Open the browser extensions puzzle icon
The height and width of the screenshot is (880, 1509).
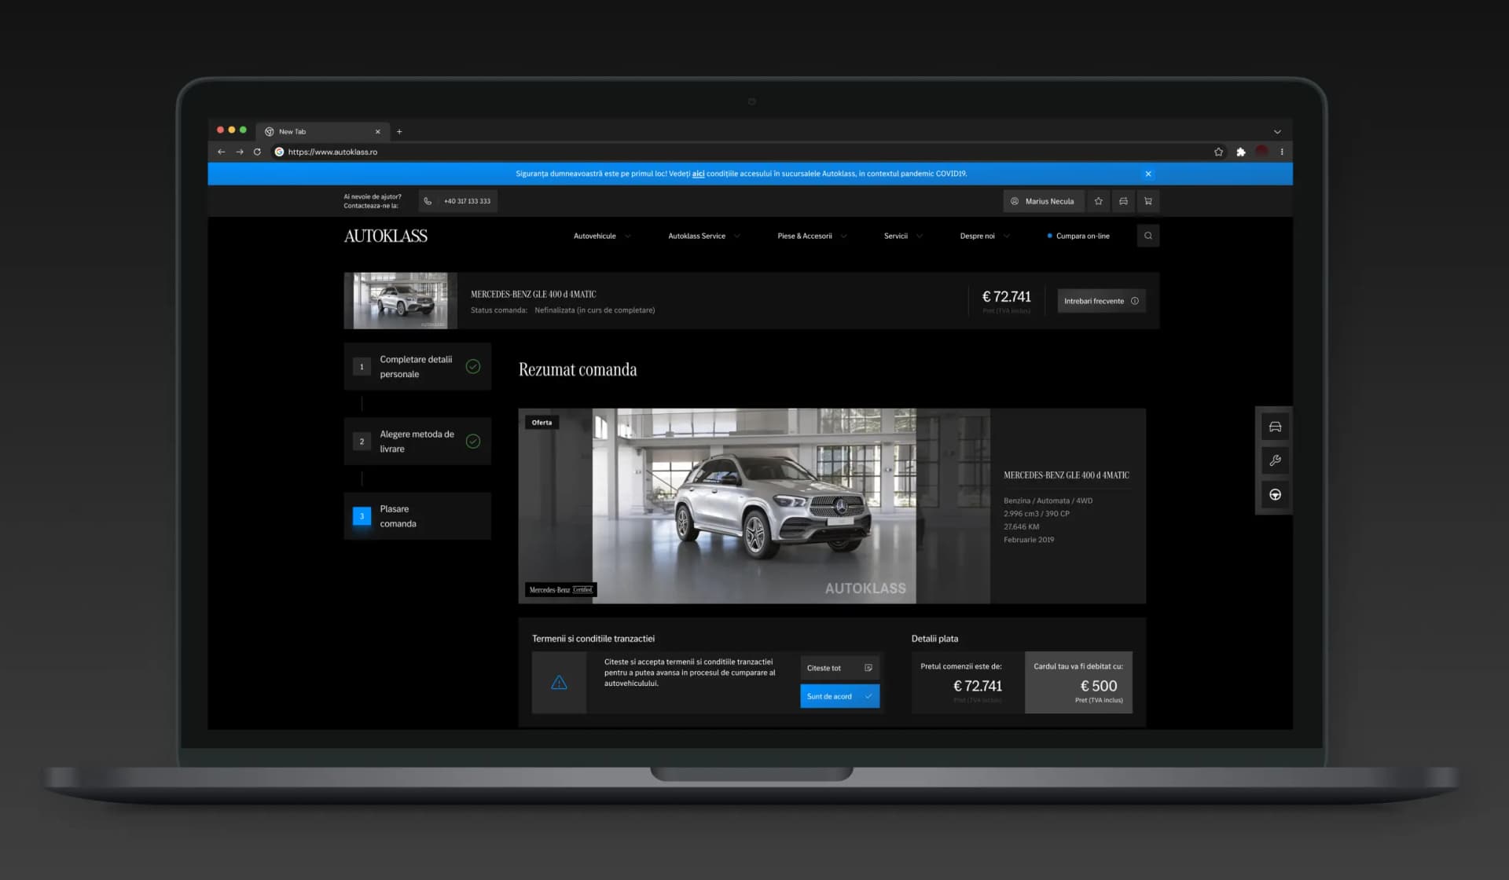(x=1240, y=152)
